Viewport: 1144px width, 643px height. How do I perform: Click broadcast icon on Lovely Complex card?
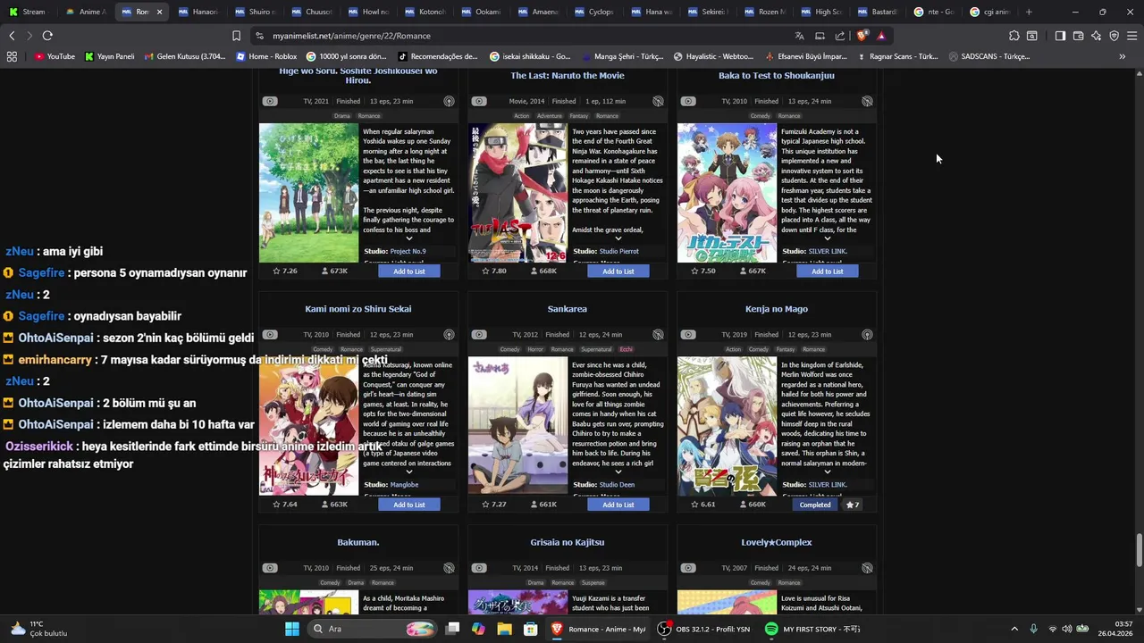coord(867,568)
